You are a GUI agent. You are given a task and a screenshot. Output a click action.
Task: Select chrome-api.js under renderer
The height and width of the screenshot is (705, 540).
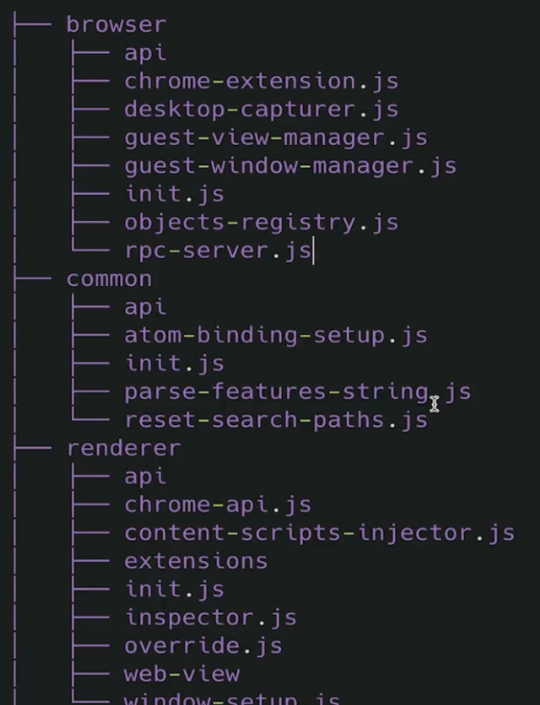[x=217, y=505]
